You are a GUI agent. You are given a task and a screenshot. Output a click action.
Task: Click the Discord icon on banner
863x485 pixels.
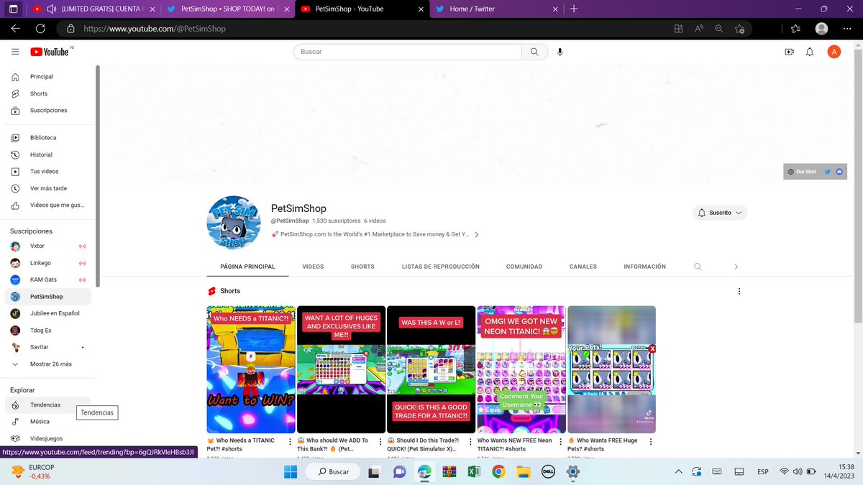click(x=839, y=172)
